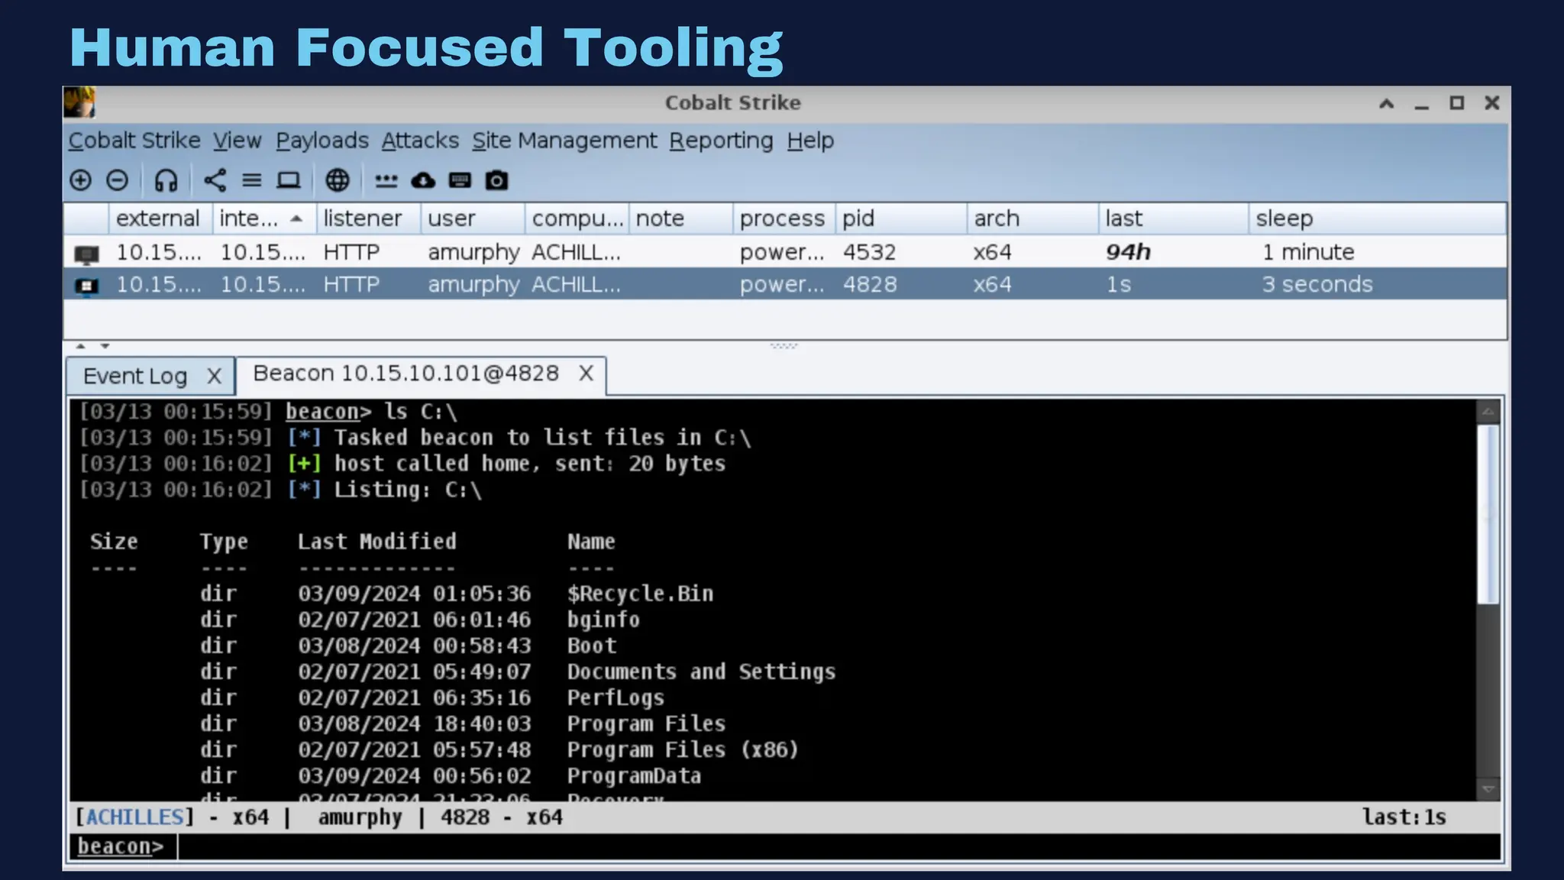Screen dimensions: 1564x880
Task: Click '$Recycle.Bin' in the directory listing
Action: [640, 594]
